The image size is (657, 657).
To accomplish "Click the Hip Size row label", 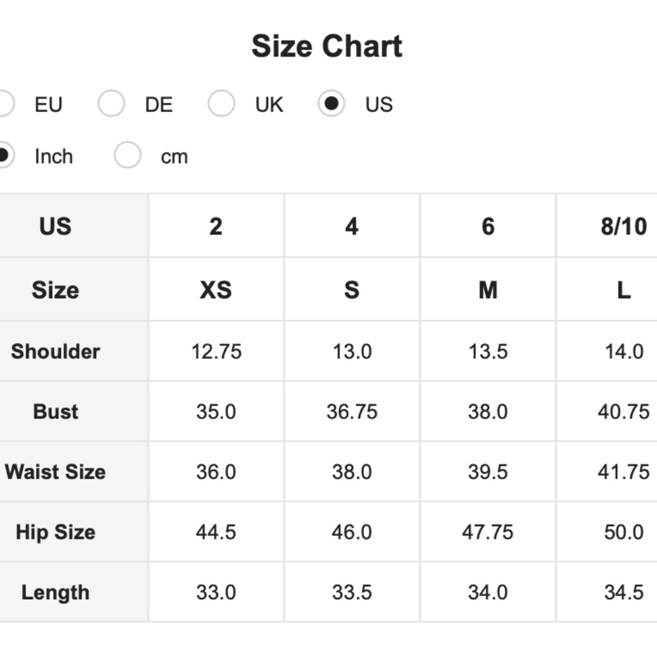I will [55, 532].
